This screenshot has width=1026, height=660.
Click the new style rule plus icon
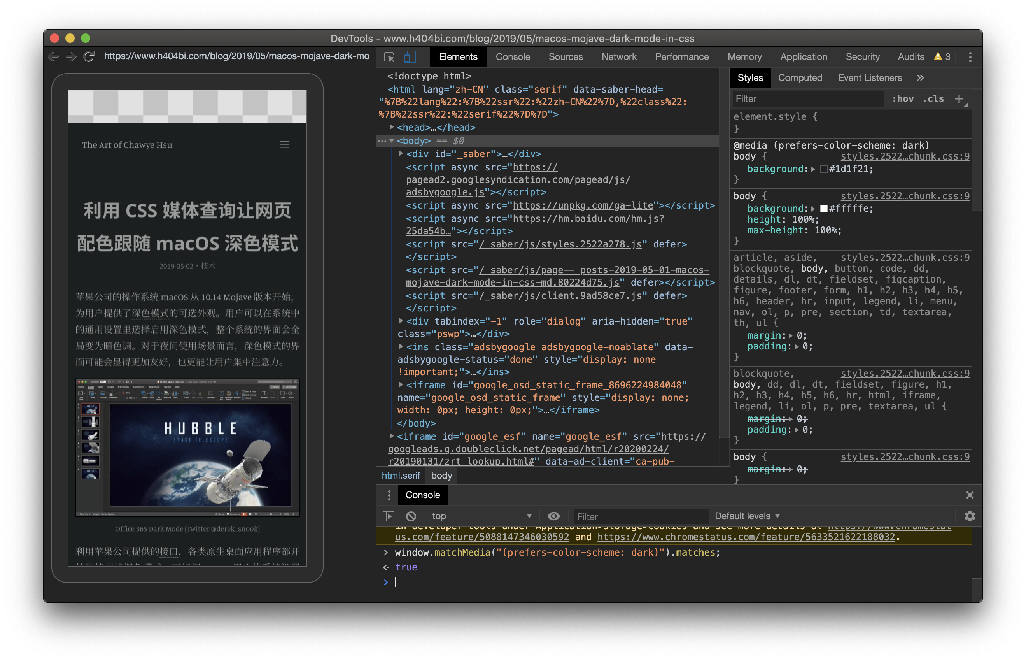coord(959,99)
